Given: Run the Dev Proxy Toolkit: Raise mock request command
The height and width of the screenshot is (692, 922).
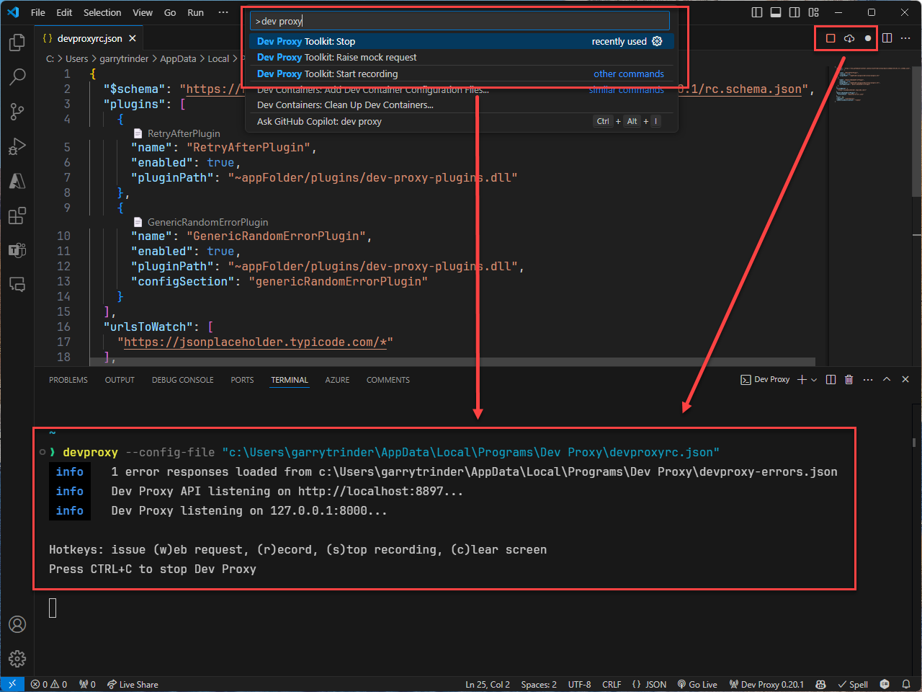Looking at the screenshot, I should (x=339, y=57).
